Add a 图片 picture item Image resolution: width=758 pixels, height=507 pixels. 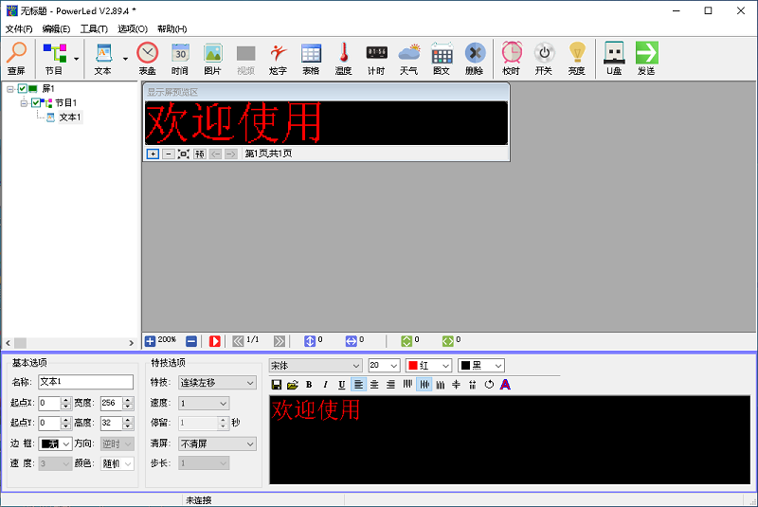[213, 58]
